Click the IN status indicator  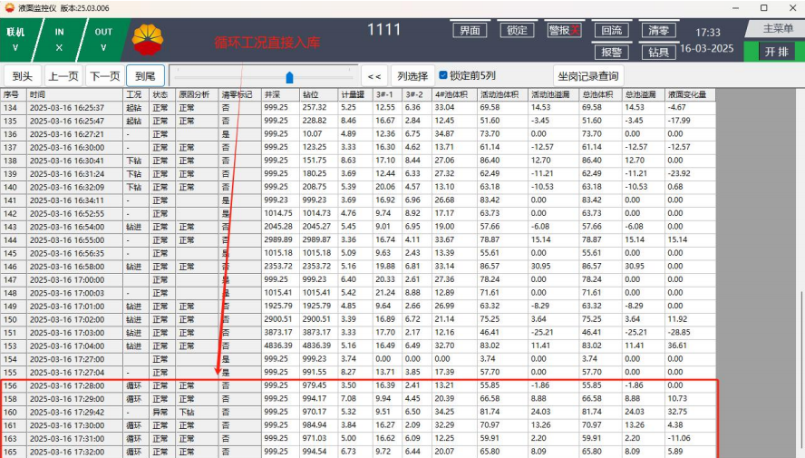tap(59, 40)
